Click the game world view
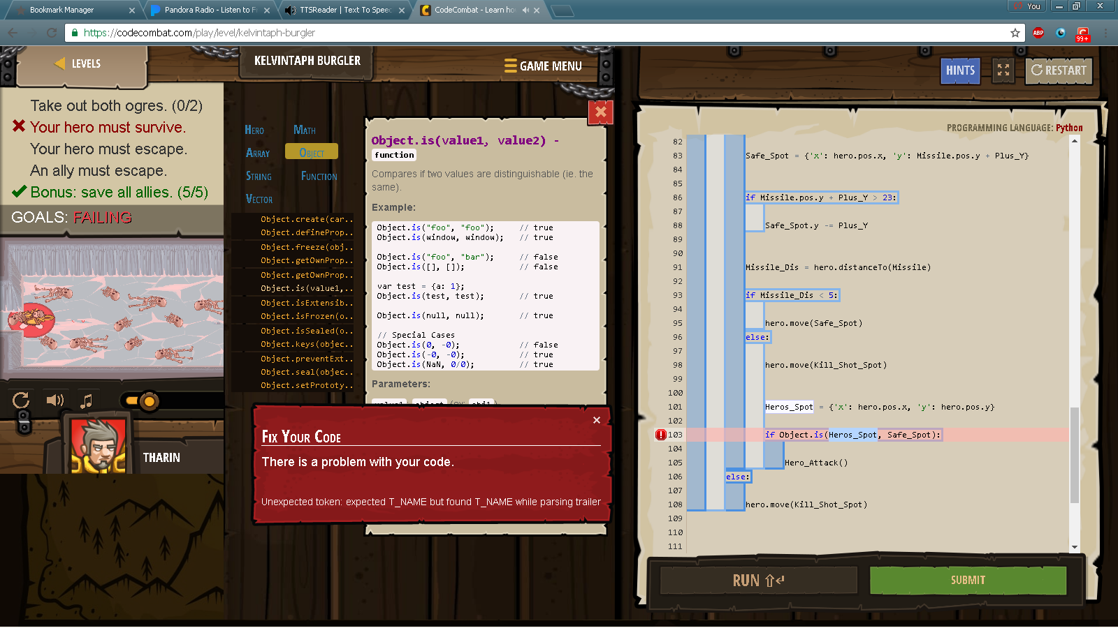The width and height of the screenshot is (1118, 628). tap(112, 309)
